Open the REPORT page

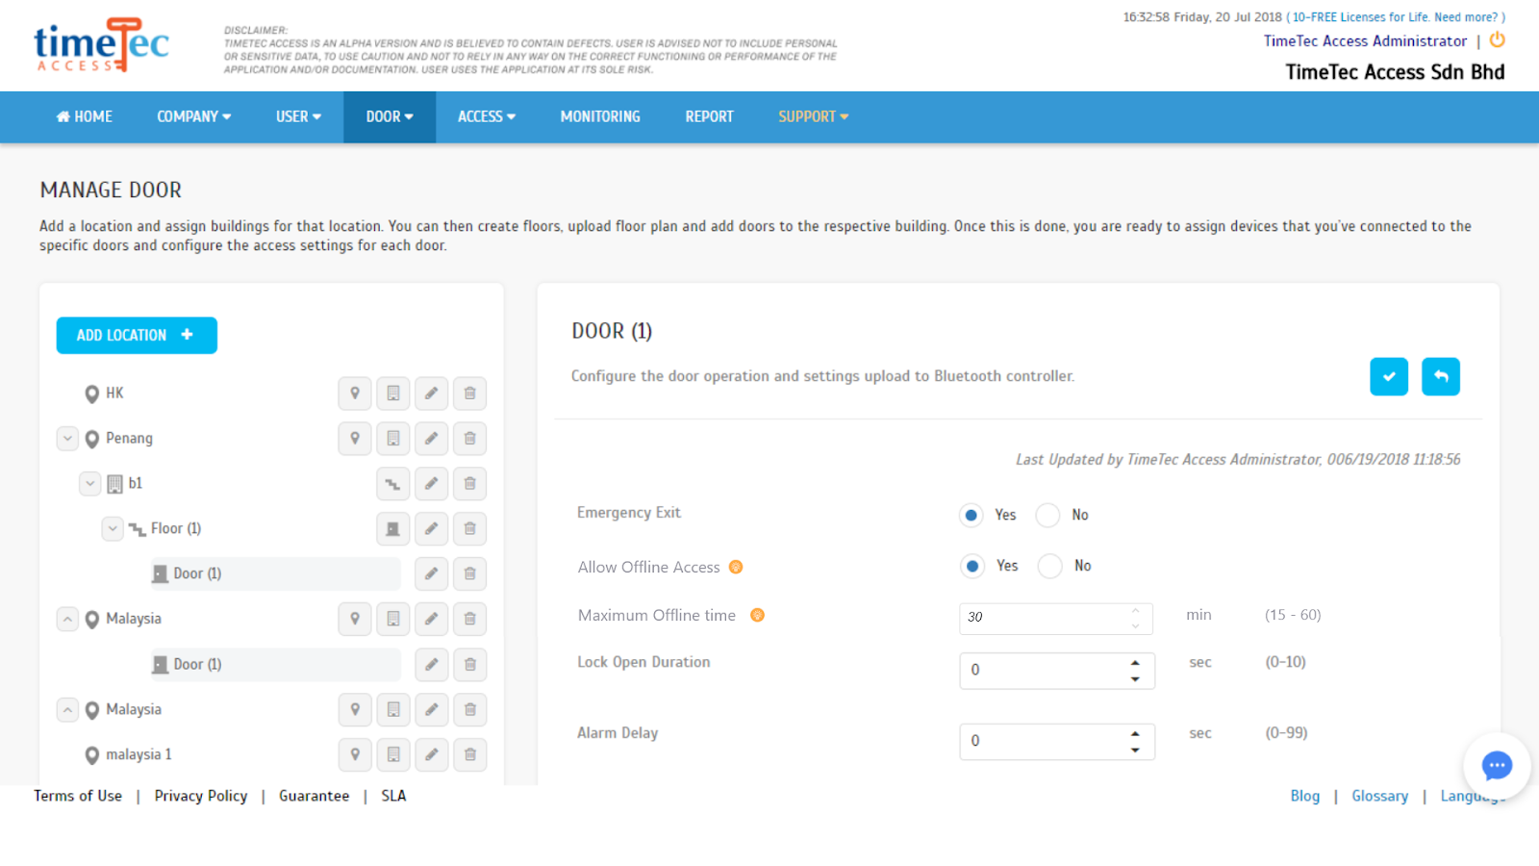point(710,116)
